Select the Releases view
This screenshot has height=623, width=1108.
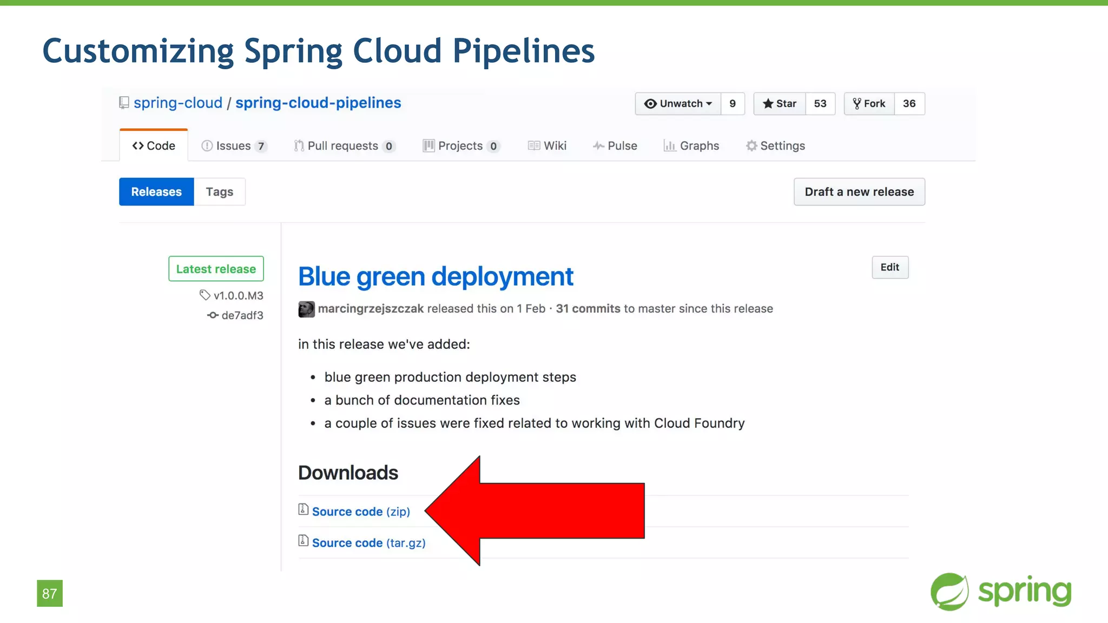tap(156, 191)
